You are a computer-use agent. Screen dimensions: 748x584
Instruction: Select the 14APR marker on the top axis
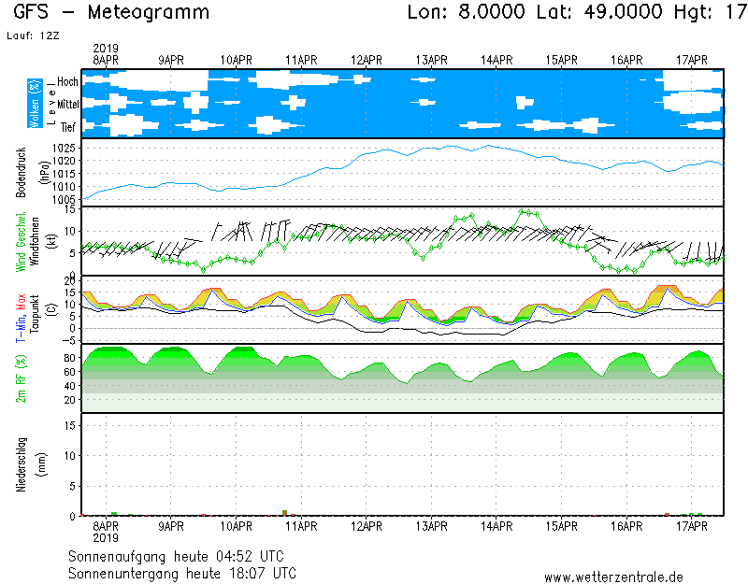496,60
